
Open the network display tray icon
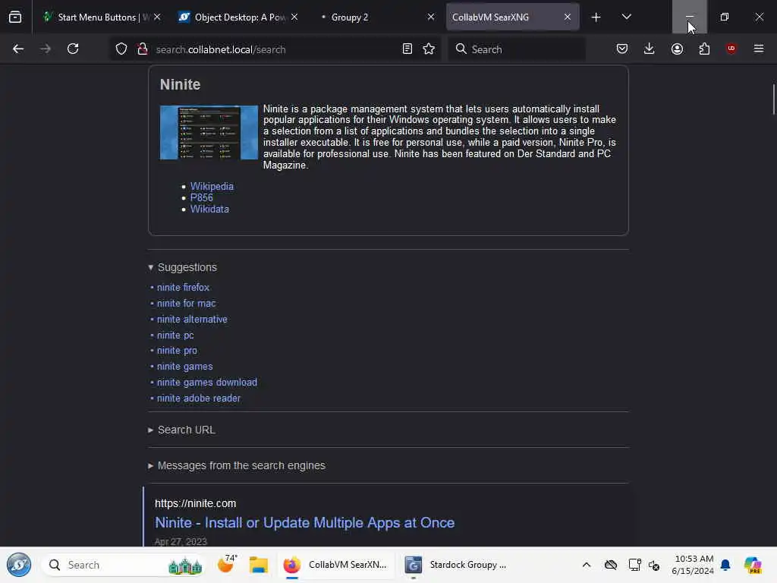(635, 565)
